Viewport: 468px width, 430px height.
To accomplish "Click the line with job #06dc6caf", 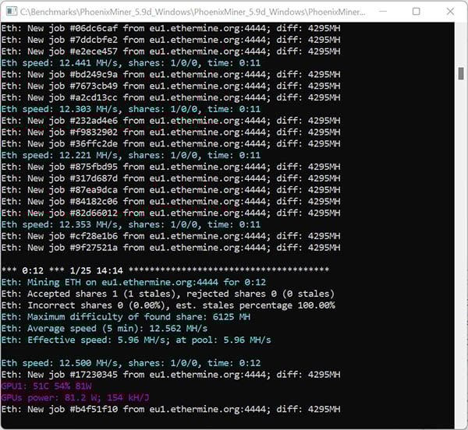I will click(x=171, y=29).
